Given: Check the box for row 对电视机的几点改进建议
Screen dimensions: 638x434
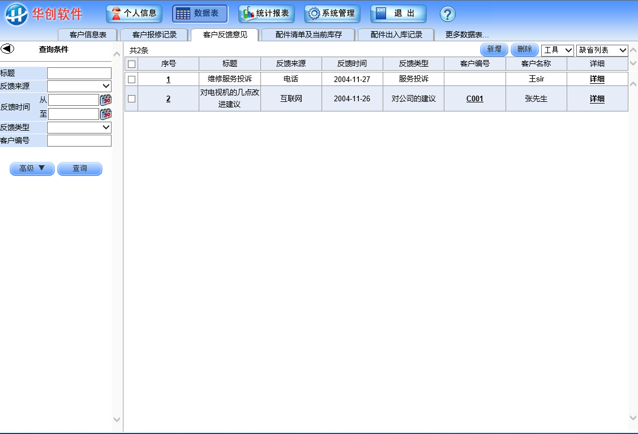Looking at the screenshot, I should pyautogui.click(x=131, y=98).
